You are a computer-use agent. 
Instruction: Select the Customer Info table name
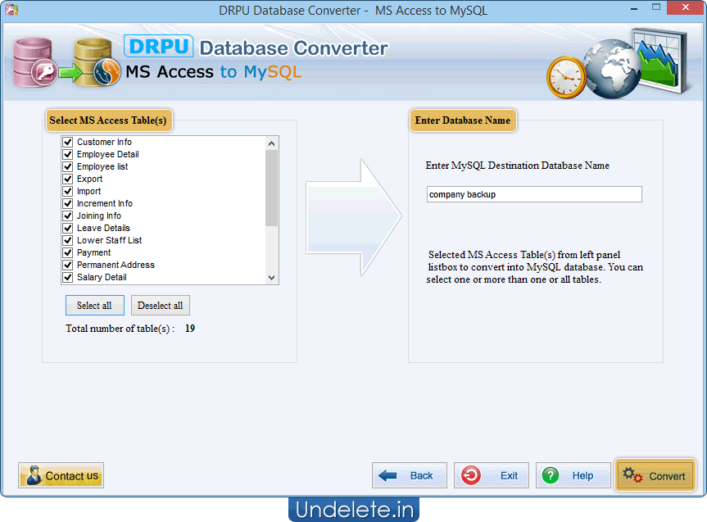click(x=104, y=142)
